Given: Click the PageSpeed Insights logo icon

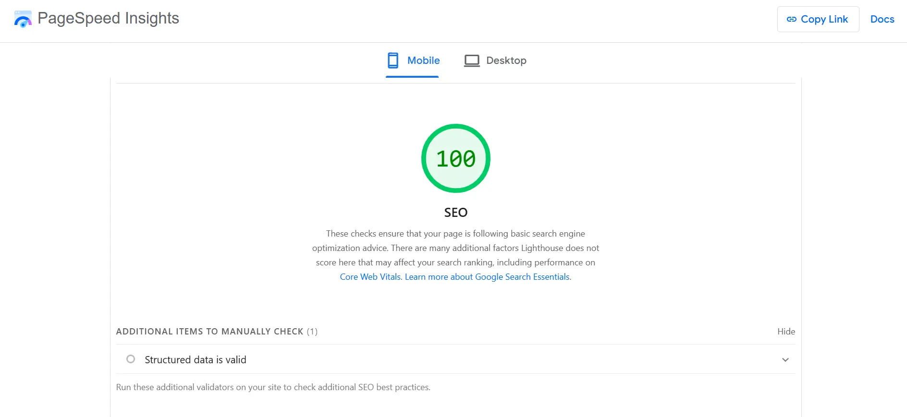Looking at the screenshot, I should [x=23, y=19].
